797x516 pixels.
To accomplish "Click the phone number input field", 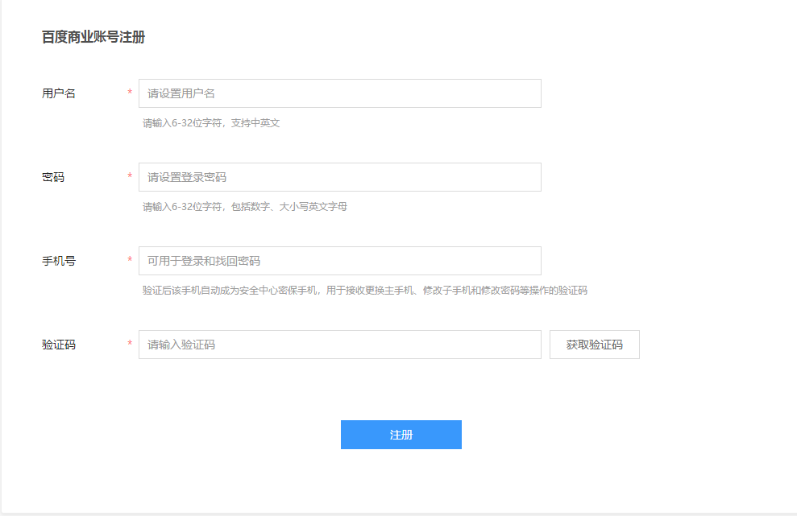I will [339, 261].
